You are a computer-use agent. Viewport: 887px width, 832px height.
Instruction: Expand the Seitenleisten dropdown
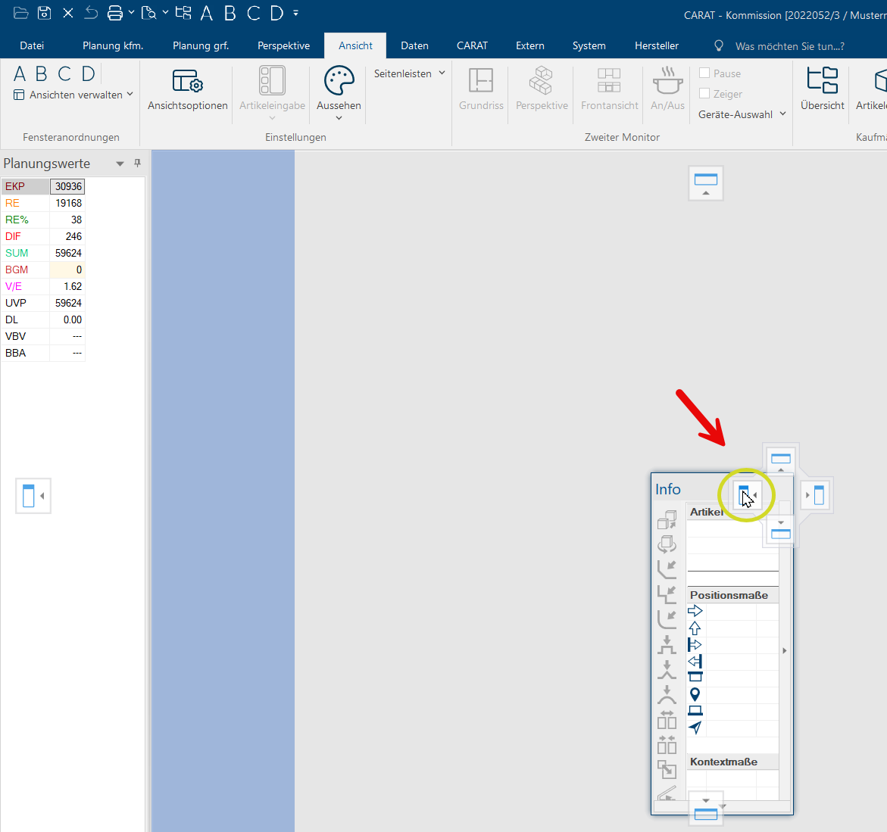coord(409,73)
